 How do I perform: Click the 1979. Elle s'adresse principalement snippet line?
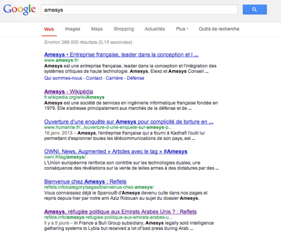(x=118, y=108)
